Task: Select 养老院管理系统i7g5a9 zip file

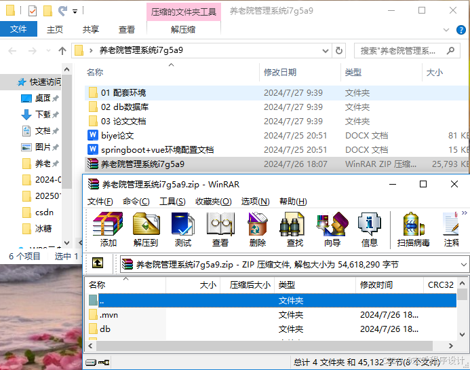Action: pyautogui.click(x=277, y=164)
